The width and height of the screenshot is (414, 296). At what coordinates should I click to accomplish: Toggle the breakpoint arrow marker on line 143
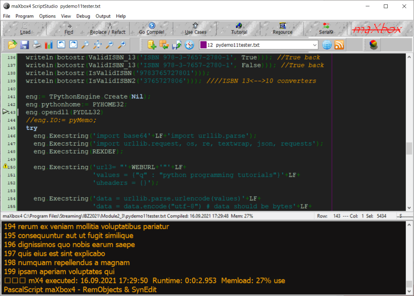[5, 112]
